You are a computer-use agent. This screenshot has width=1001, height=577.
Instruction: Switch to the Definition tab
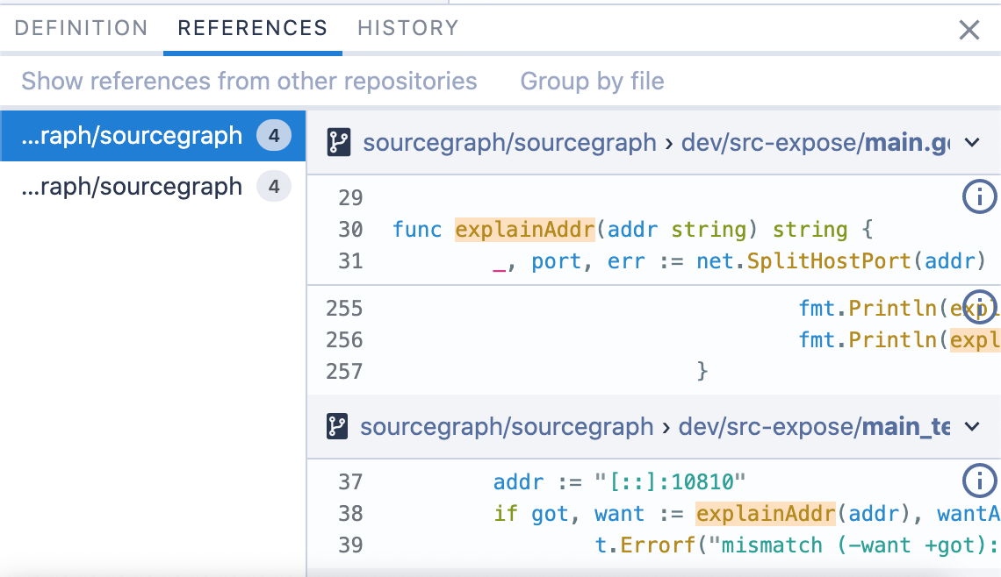81,28
